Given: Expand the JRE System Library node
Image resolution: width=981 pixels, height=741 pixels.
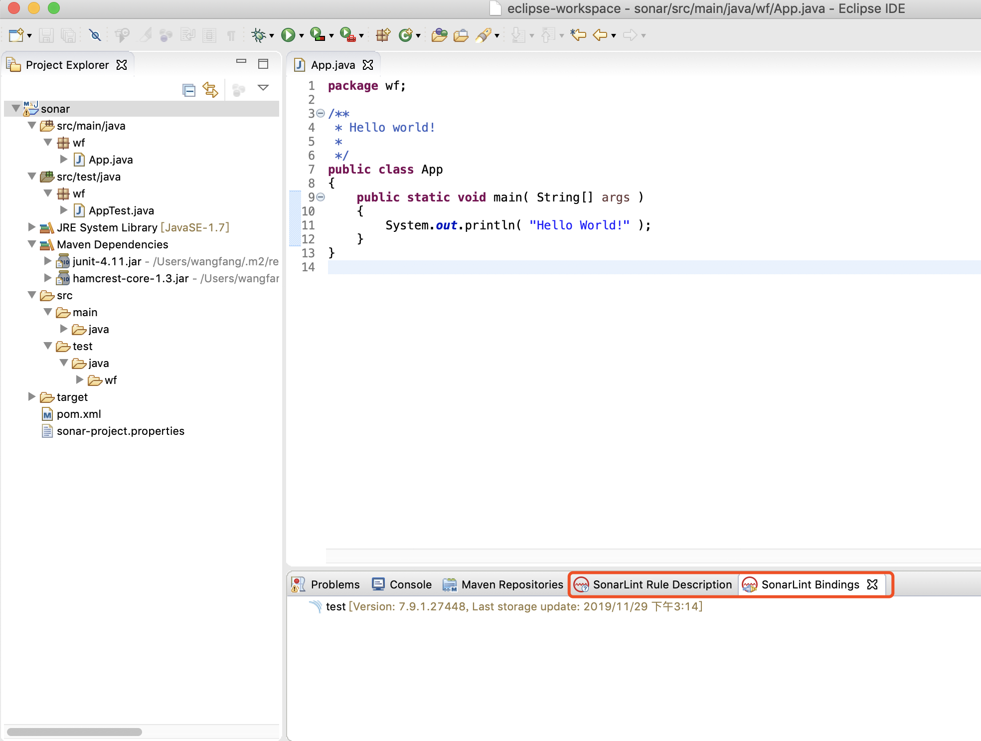Looking at the screenshot, I should pos(32,227).
